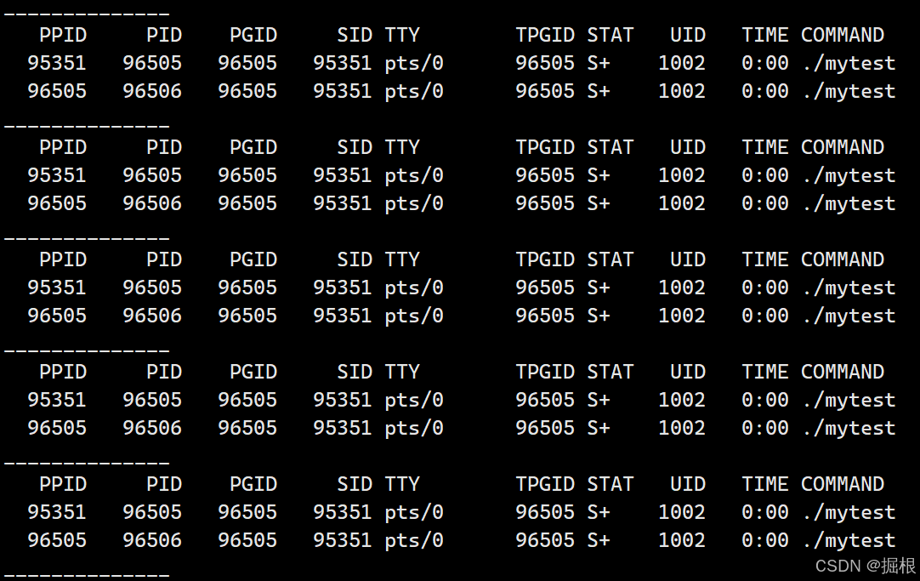This screenshot has height=581, width=920.
Task: Select PPID 95351 in the last block
Action: click(x=57, y=512)
